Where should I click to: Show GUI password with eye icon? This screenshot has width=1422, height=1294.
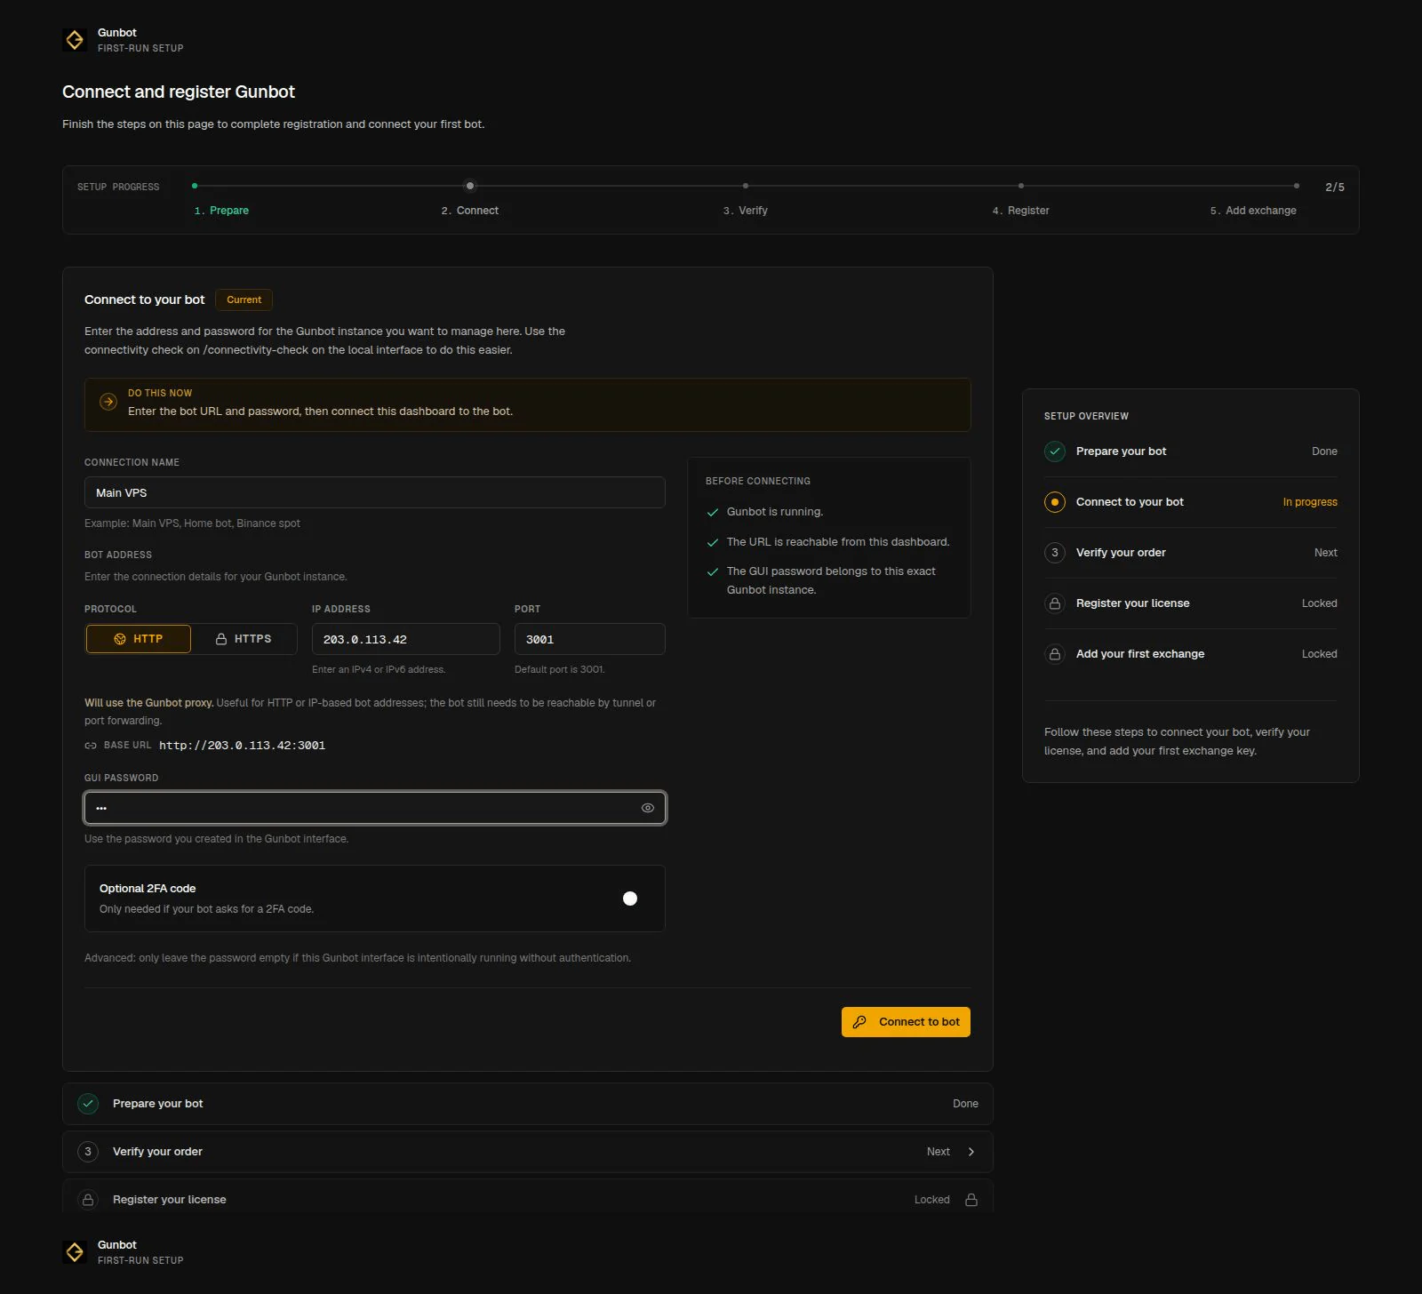click(648, 808)
